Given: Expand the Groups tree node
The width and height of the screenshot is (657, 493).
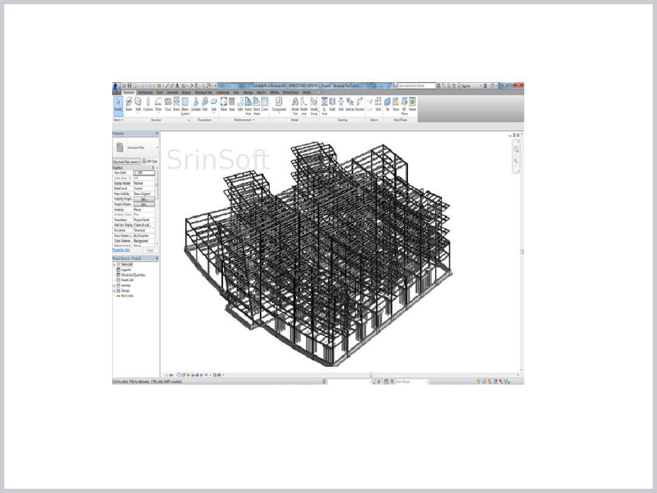Looking at the screenshot, I should tap(114, 290).
